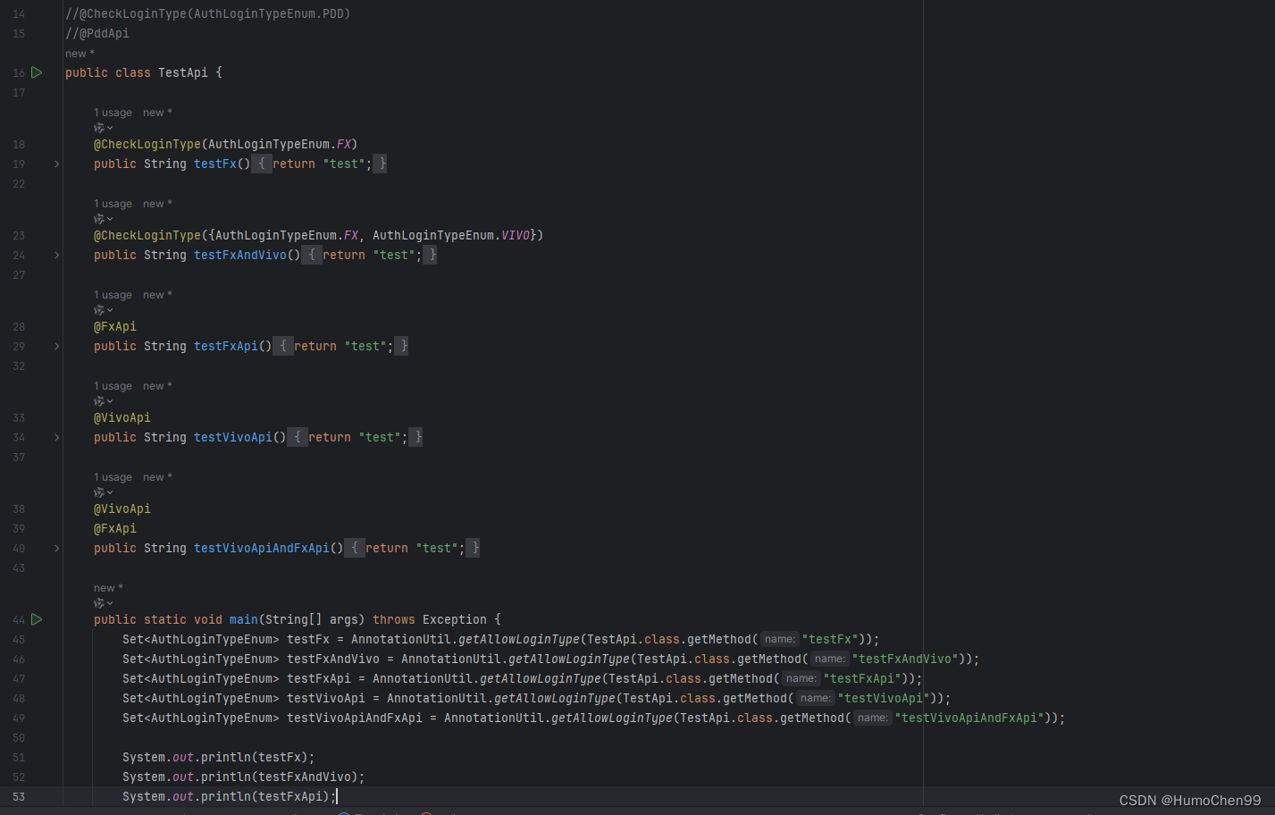Click the @FxApi annotation on line 28
Screen dimensions: 1275x815
coord(115,326)
